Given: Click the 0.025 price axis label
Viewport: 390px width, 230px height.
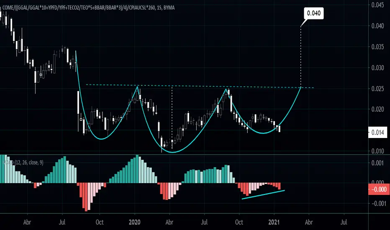Looking at the screenshot, I should click(377, 89).
